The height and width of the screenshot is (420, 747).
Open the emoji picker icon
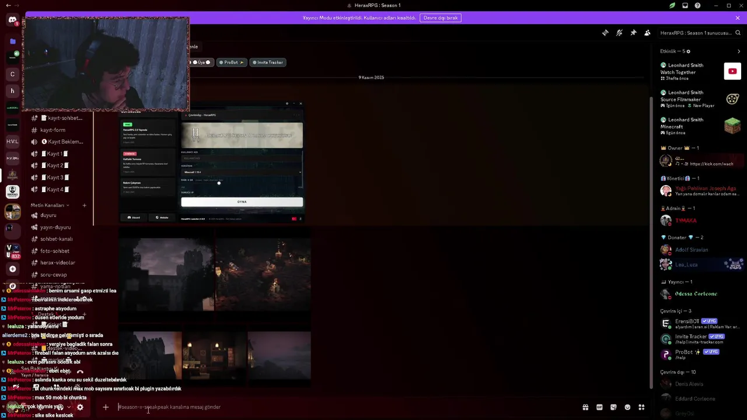(627, 407)
